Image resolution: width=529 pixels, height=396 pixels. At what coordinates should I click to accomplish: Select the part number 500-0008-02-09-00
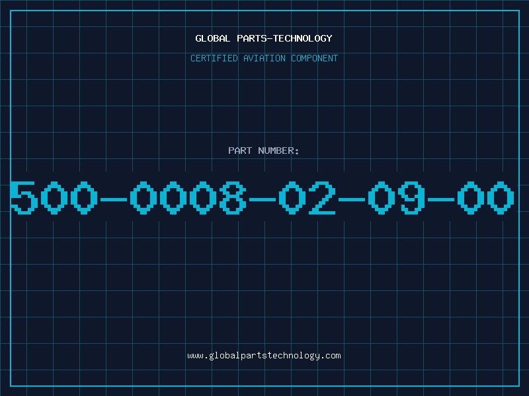click(x=263, y=197)
